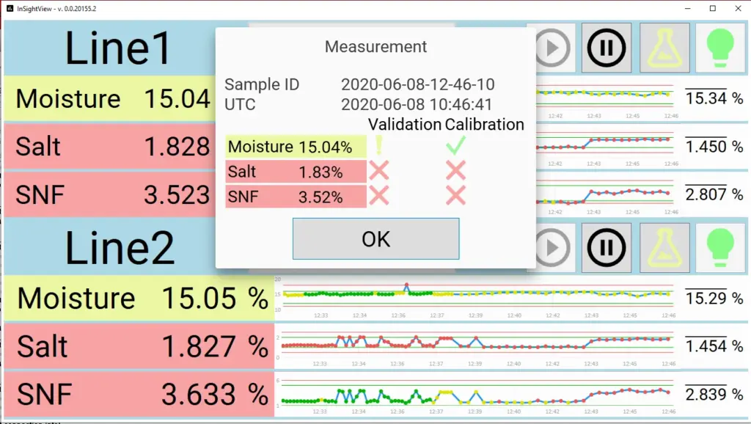Confirm the Measurement dialog with OK

tap(376, 238)
